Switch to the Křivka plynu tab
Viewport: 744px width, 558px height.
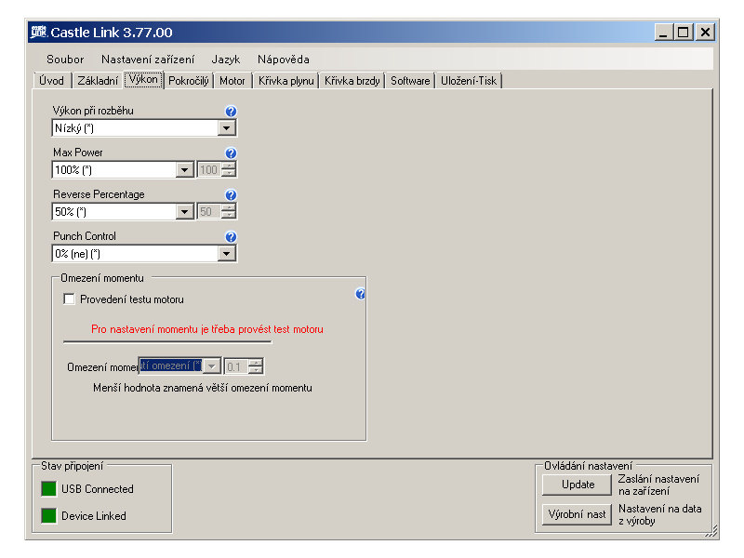tap(286, 81)
